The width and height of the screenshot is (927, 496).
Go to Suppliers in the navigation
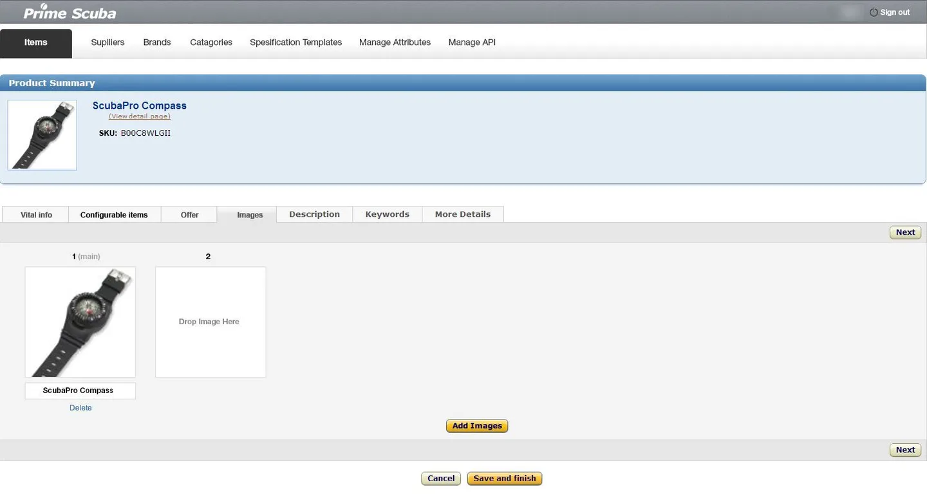coord(108,42)
